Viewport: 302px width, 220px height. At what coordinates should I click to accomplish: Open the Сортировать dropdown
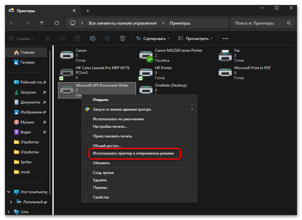click(x=153, y=38)
